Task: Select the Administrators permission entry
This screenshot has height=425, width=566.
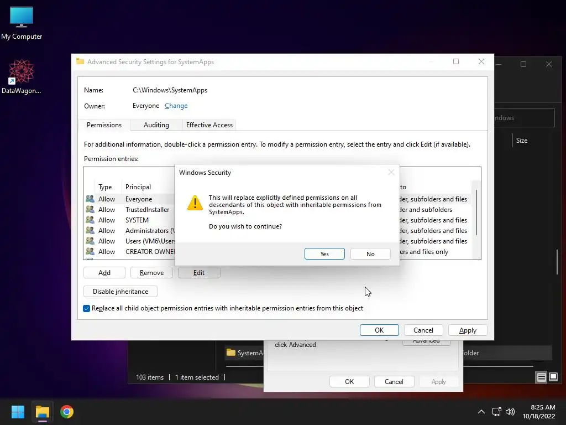Action: [x=278, y=231]
